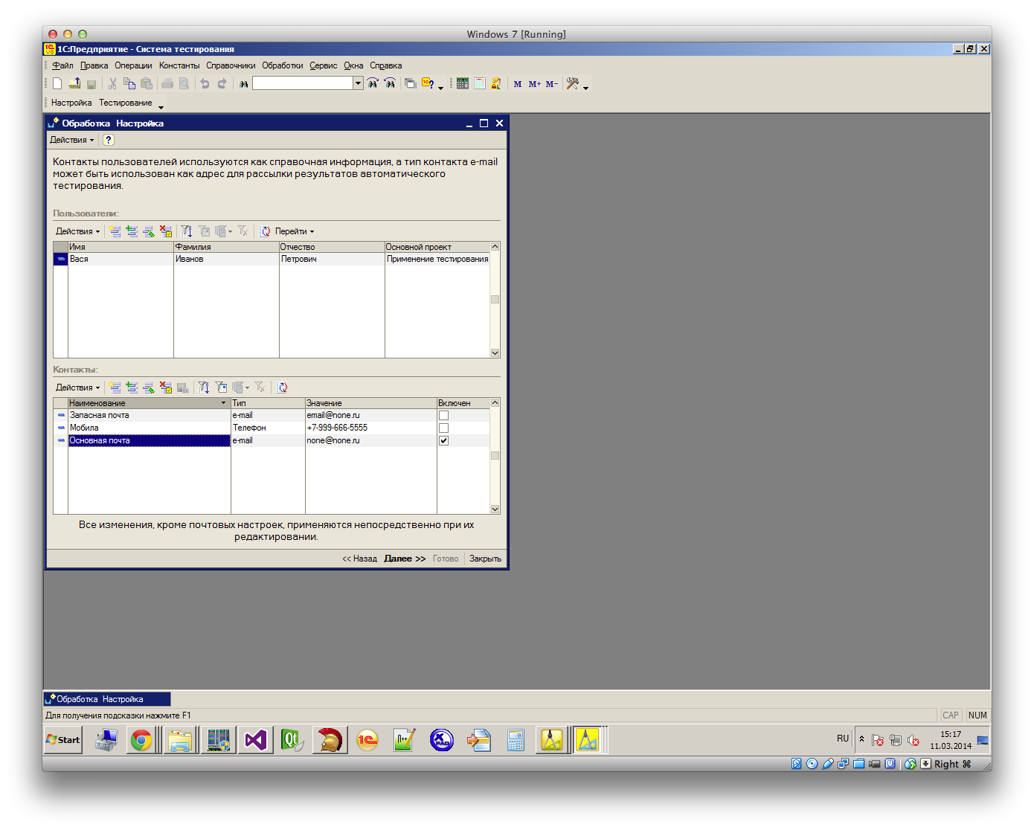The width and height of the screenshot is (1034, 830).
Task: Click the help question-mark icon in Настройка window
Action: click(x=108, y=140)
